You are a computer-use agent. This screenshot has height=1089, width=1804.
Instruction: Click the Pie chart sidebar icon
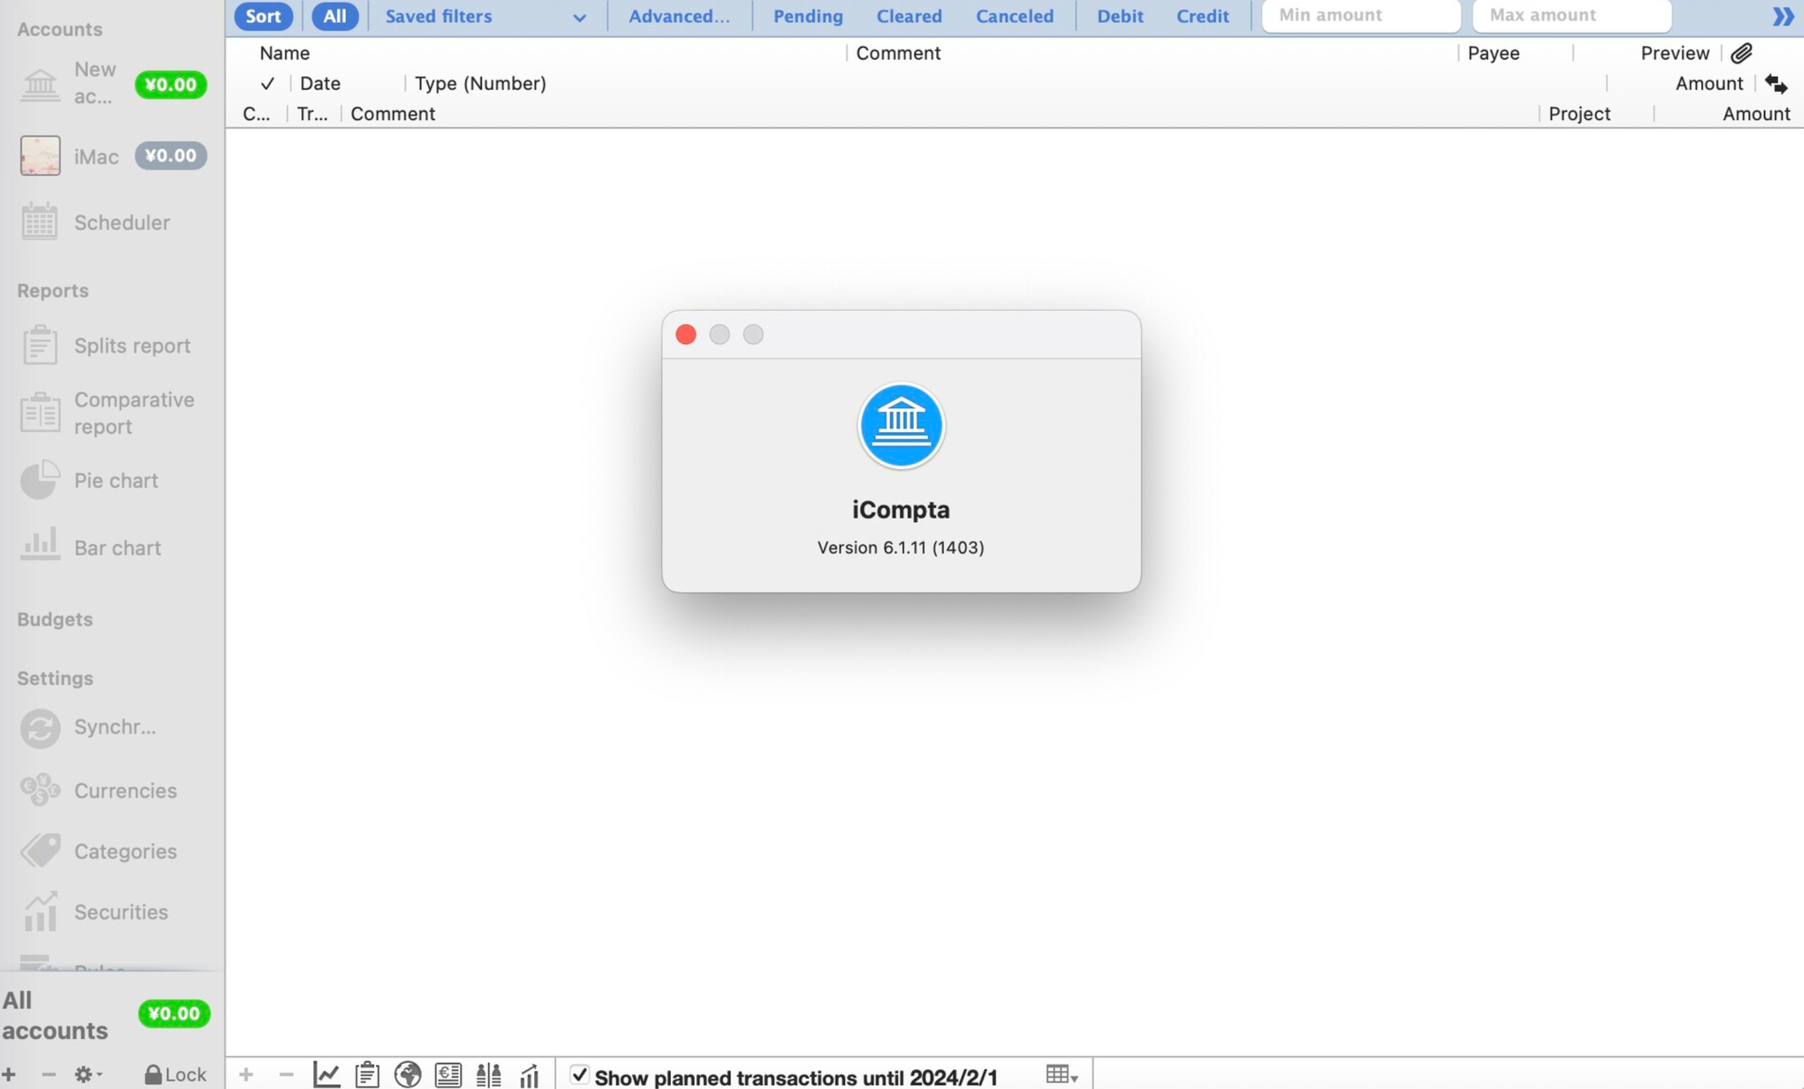[39, 479]
